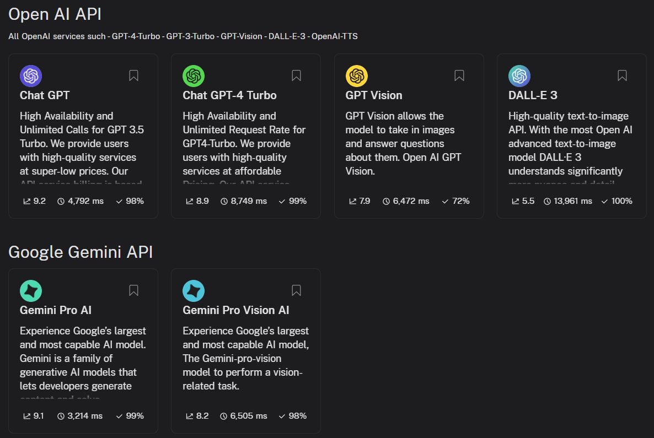Screen dimensions: 654x438
Task: Click the Gemini Pro Vision AI blue star icon
Action: point(194,290)
